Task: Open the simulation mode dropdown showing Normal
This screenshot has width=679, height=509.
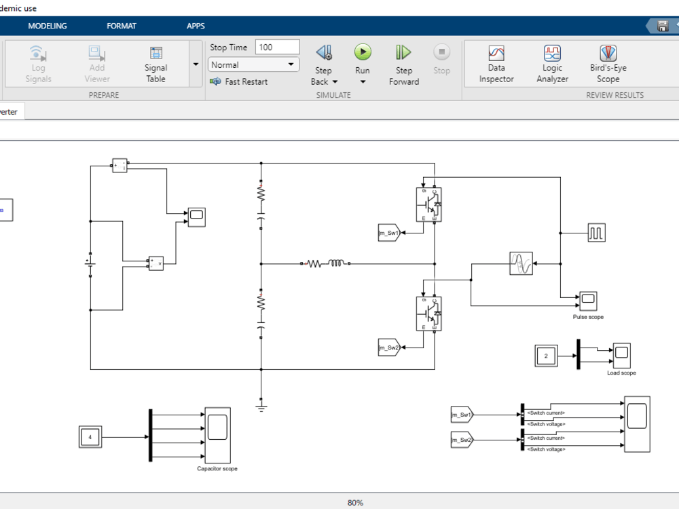Action: 253,64
